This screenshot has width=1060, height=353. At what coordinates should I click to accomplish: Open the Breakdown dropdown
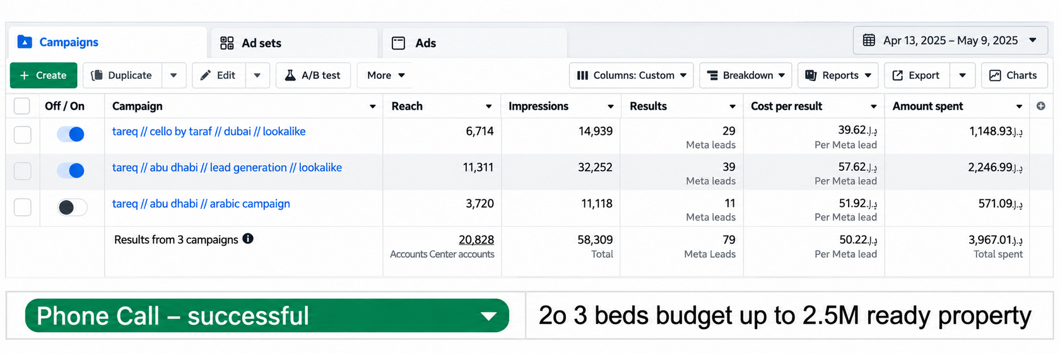click(746, 75)
